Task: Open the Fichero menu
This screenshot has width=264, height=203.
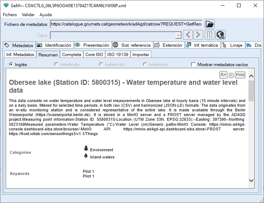Action: click(10, 15)
